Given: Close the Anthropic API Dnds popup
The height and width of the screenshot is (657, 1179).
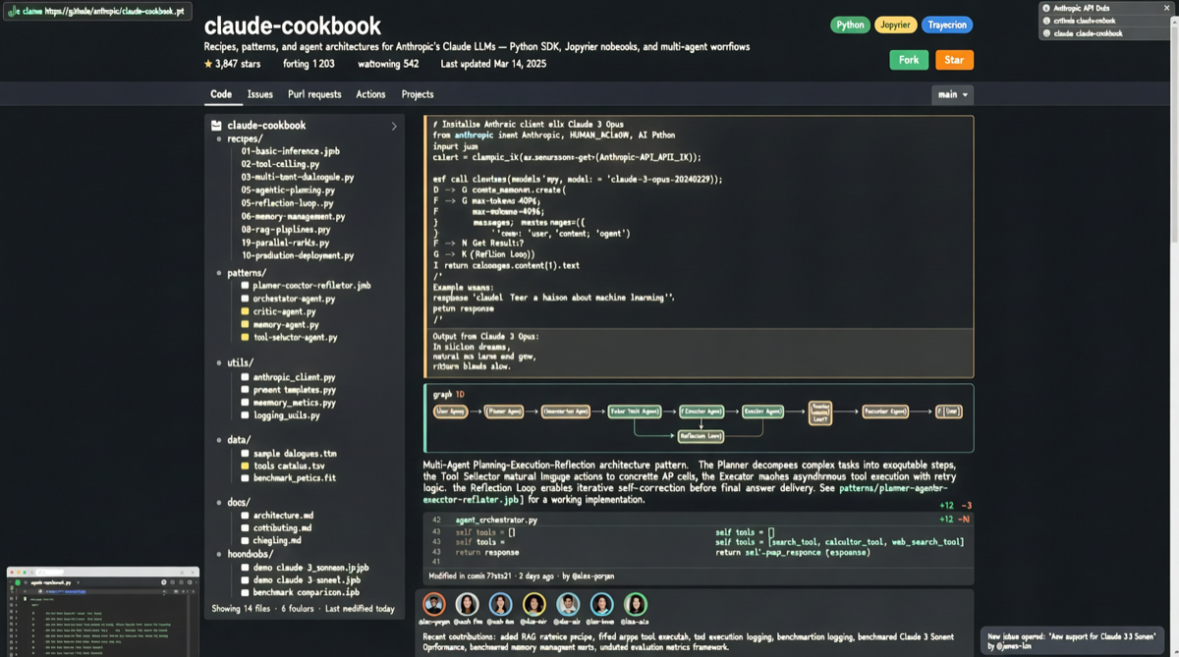Looking at the screenshot, I should tap(1166, 8).
